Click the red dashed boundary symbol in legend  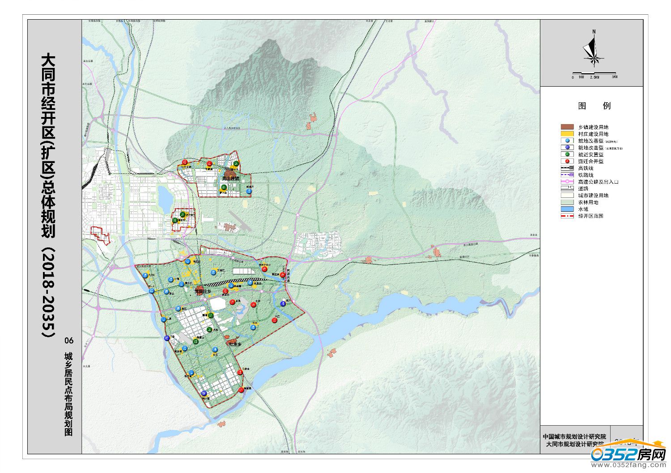tap(567, 216)
